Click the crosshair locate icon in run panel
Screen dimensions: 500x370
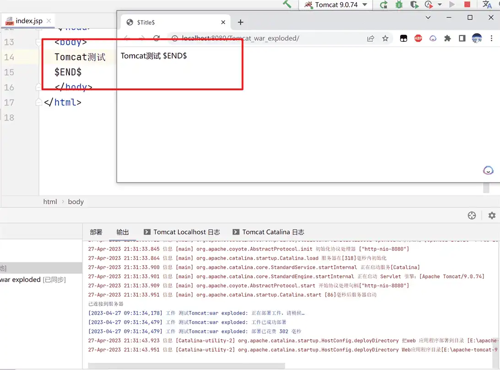click(472, 215)
